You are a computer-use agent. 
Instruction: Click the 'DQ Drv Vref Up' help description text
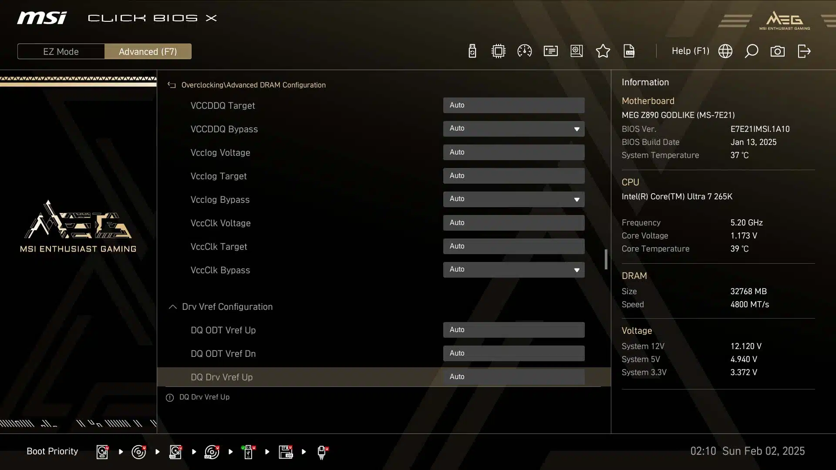pos(204,397)
